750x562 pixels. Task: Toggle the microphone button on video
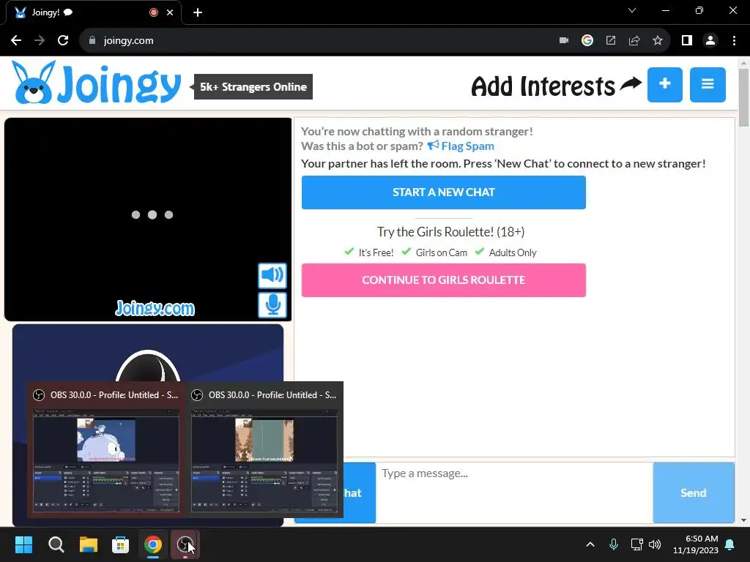[272, 305]
